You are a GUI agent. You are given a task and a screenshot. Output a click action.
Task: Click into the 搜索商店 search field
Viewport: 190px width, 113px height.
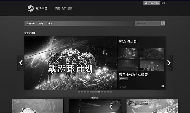coord(148,23)
